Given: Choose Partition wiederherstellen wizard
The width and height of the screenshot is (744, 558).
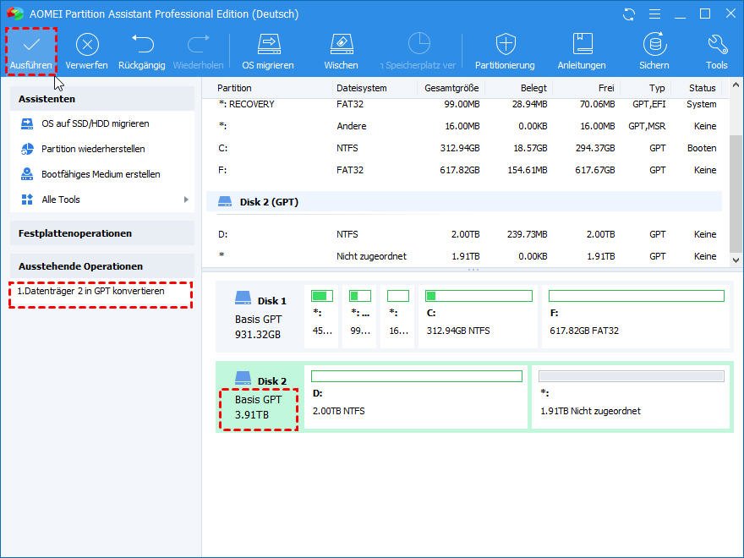Looking at the screenshot, I should pyautogui.click(x=93, y=149).
